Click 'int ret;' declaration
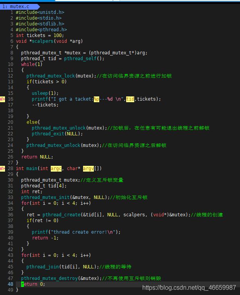Image resolution: width=240 pixels, height=295 pixels. [32, 192]
